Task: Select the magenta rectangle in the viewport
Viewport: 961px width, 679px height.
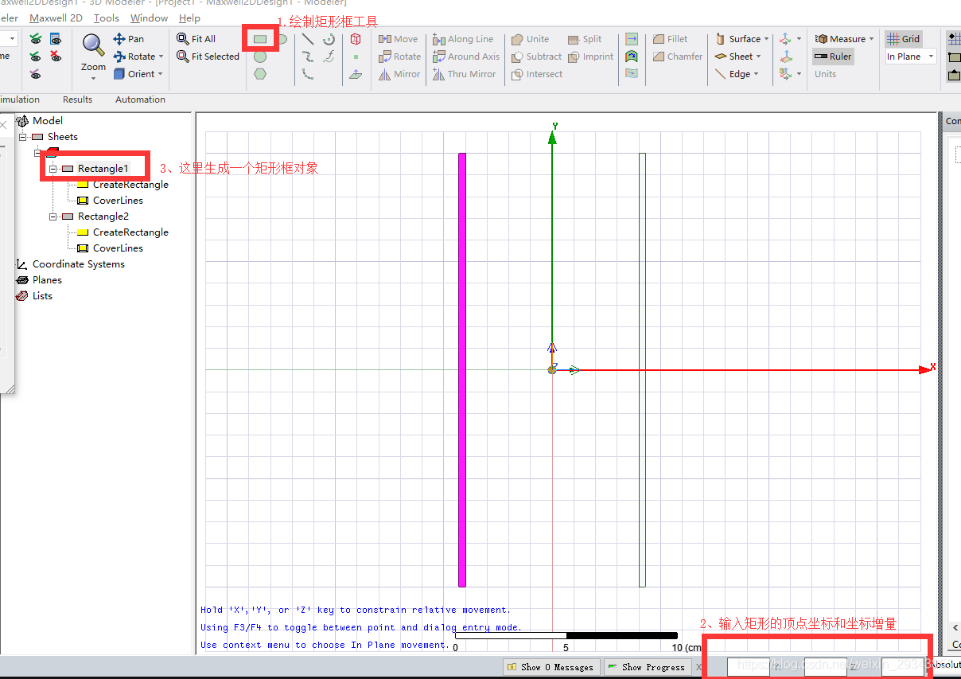Action: point(462,369)
